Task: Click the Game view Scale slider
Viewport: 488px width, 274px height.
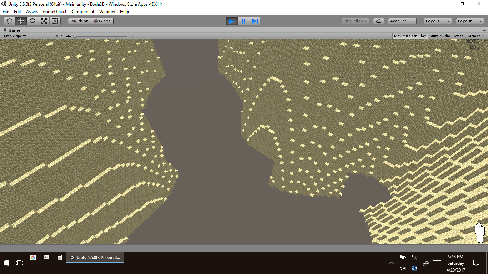Action: pos(100,36)
